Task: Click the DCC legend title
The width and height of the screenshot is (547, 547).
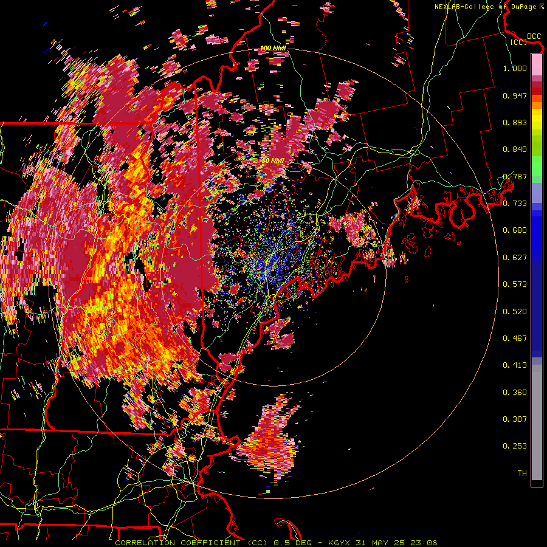Action: [x=534, y=36]
